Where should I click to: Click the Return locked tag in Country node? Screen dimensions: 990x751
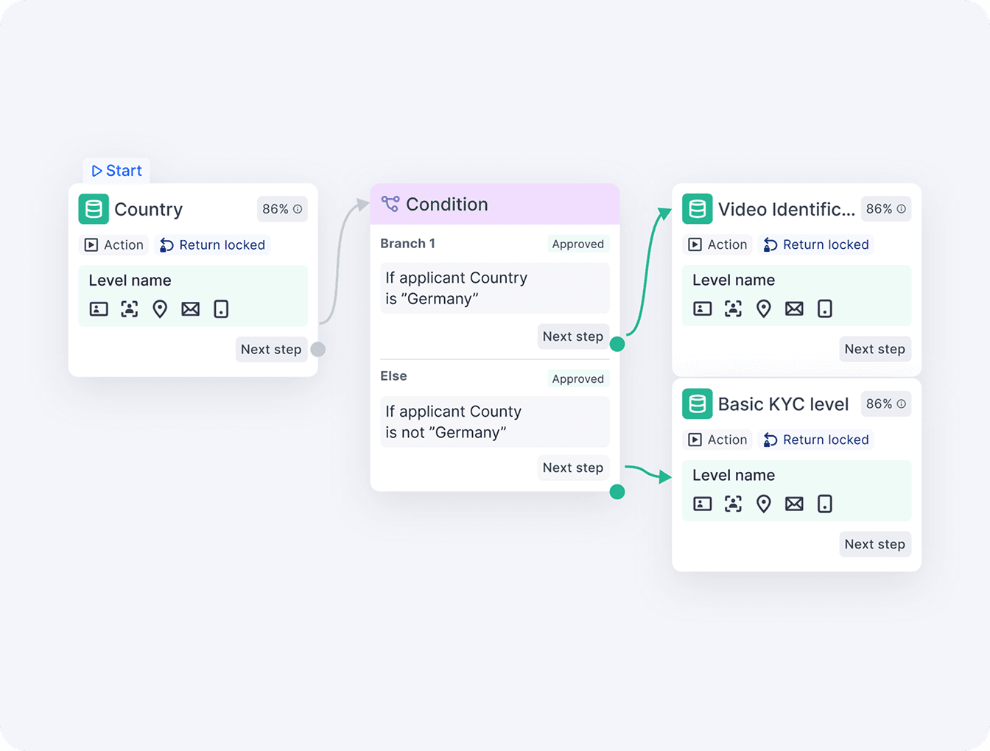(213, 245)
